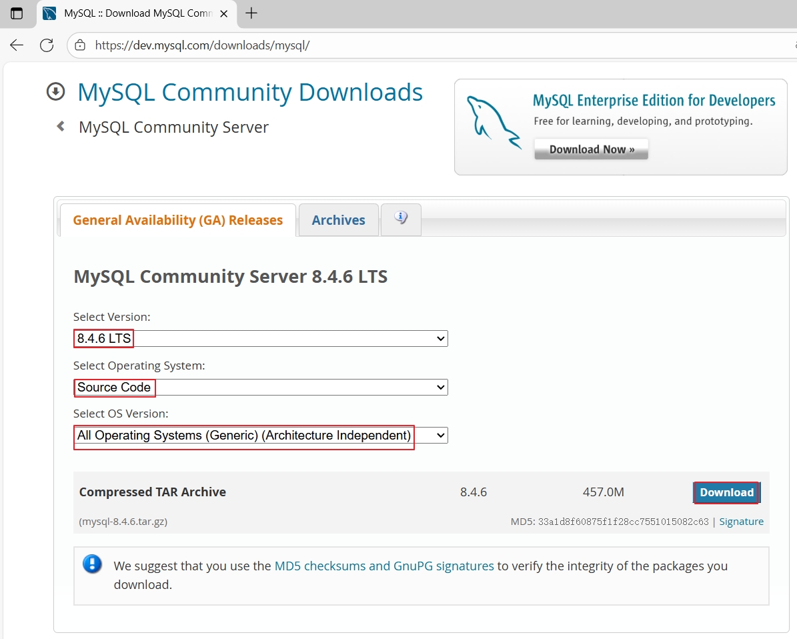The height and width of the screenshot is (639, 797).
Task: Open the Signature link
Action: 741,522
